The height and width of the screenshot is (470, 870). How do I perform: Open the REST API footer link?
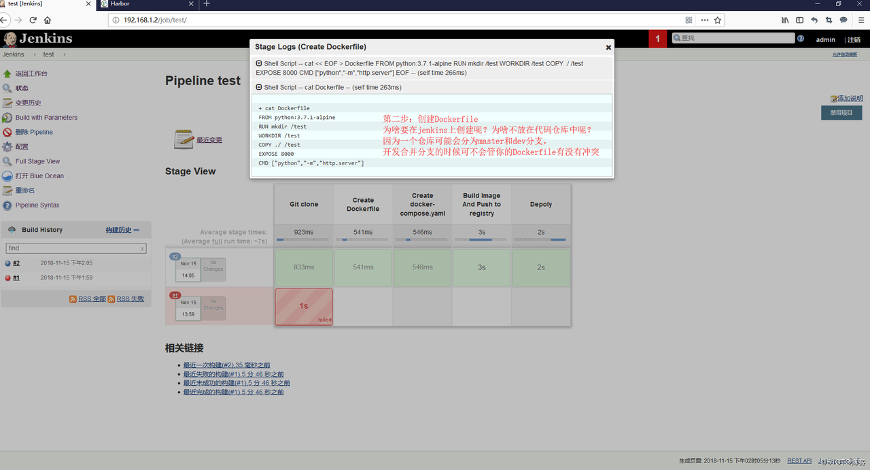[799, 460]
